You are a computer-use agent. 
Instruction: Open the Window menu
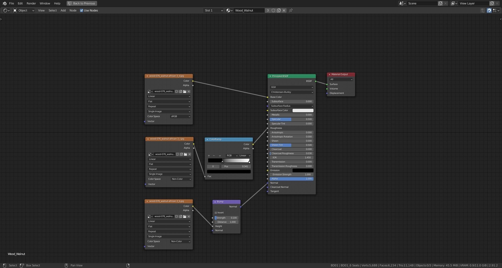45,3
